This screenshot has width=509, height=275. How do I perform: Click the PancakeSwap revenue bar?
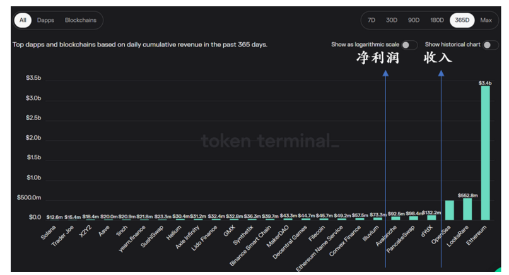click(414, 218)
